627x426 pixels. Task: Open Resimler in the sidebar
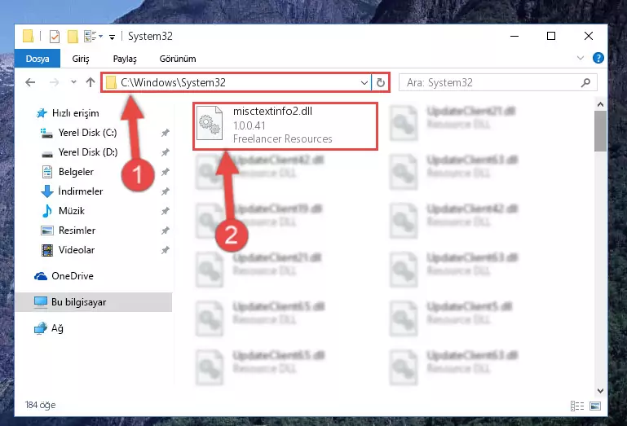pyautogui.click(x=77, y=231)
